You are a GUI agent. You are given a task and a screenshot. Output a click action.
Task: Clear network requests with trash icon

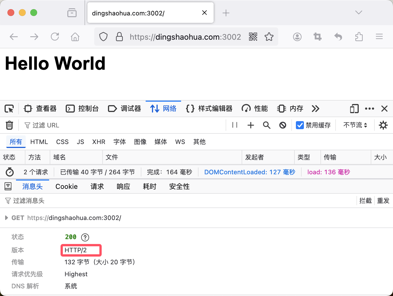(9, 125)
